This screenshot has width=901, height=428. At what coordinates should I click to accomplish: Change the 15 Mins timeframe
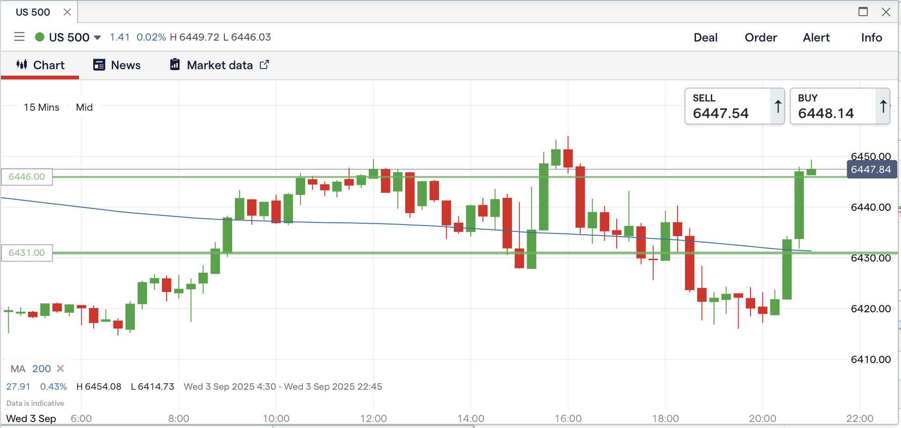pos(42,107)
